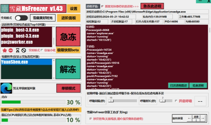This screenshot has width=211, height=125.
Task: Click 还原 to restore screen rotation
Action: (x=196, y=117)
